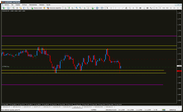Screen dimensions: 183x112
Task: Click the Nueva orden button
Action: 37,8
